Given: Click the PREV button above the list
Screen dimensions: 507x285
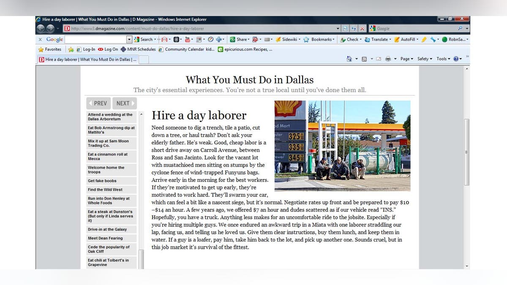Looking at the screenshot, I should tap(98, 103).
